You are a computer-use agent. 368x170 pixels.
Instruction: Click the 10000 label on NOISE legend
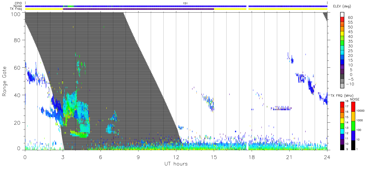coord(360,111)
